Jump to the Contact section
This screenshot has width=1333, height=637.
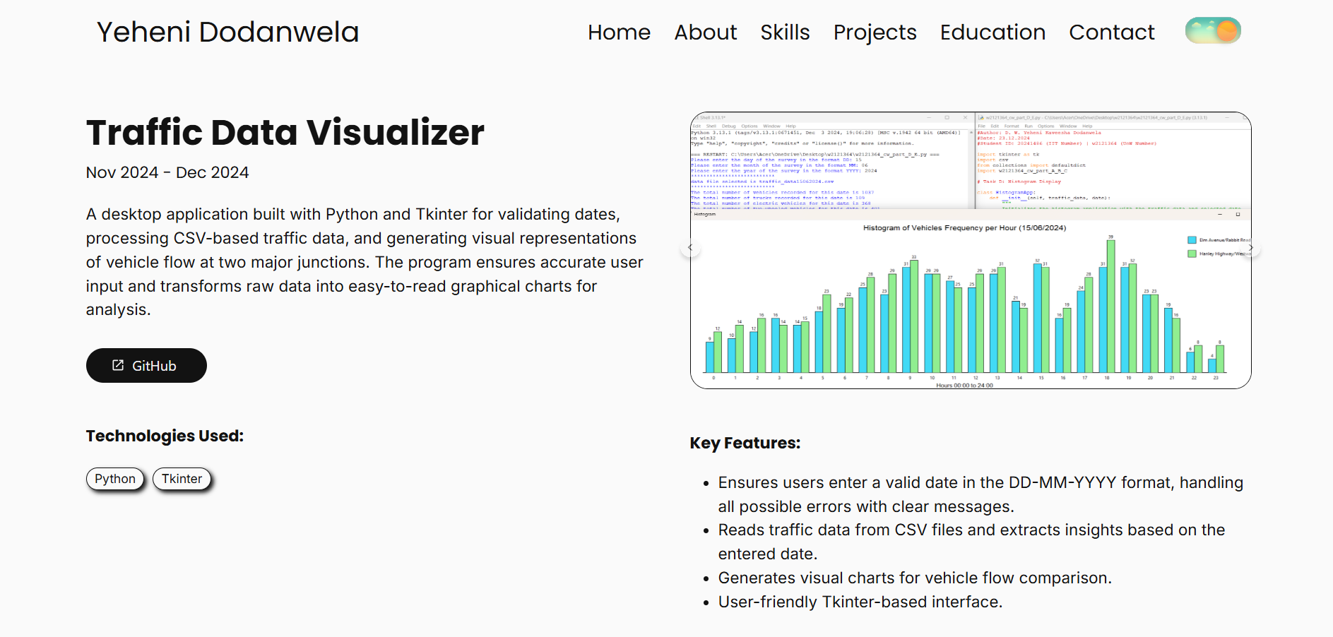pyautogui.click(x=1112, y=32)
